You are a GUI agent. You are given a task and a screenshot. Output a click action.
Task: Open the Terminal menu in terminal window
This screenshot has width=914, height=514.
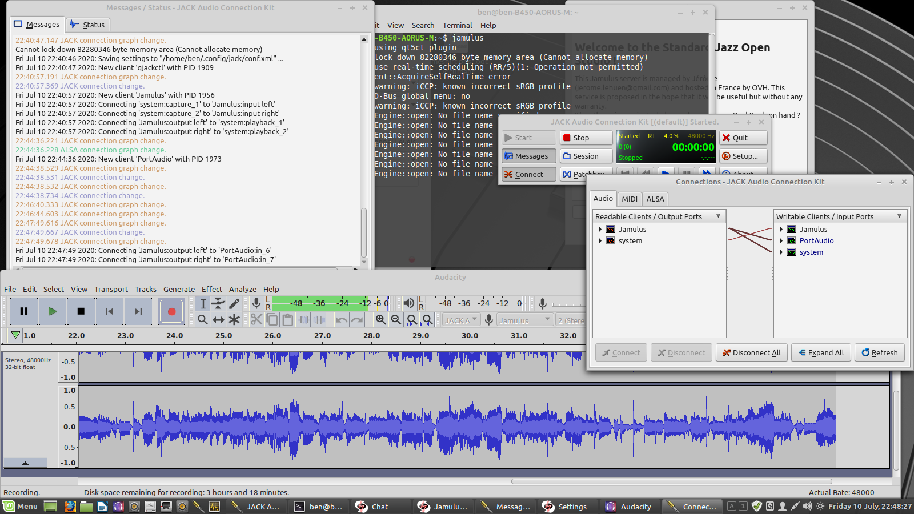(457, 25)
